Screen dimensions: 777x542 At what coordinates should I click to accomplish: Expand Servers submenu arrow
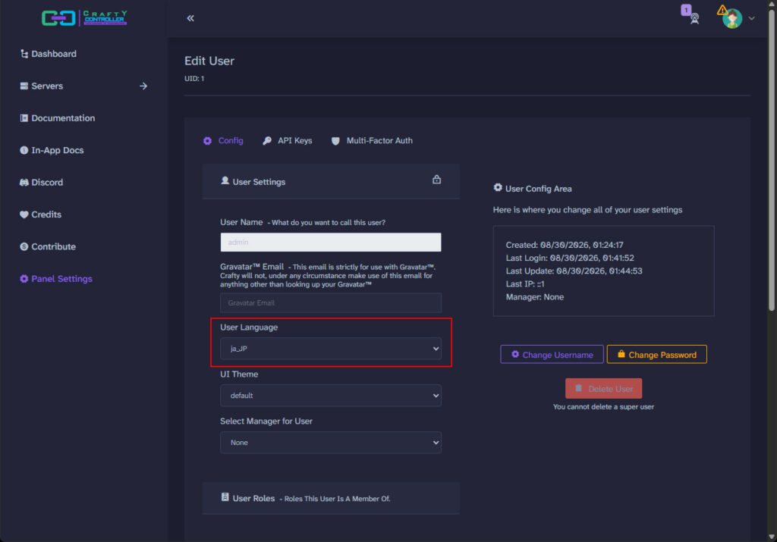tap(143, 86)
